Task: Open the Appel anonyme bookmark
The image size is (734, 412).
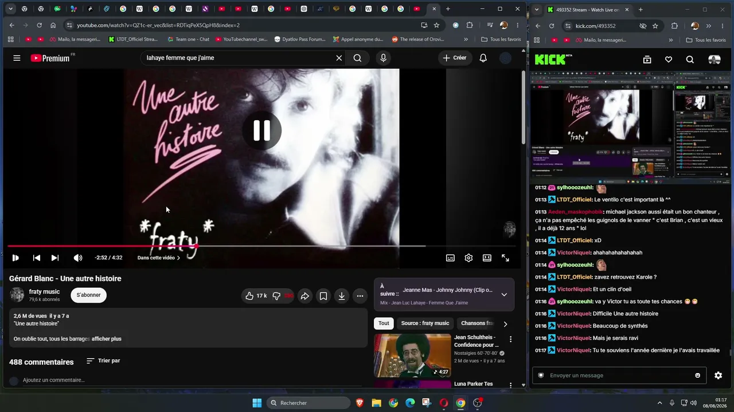Action: (x=358, y=39)
